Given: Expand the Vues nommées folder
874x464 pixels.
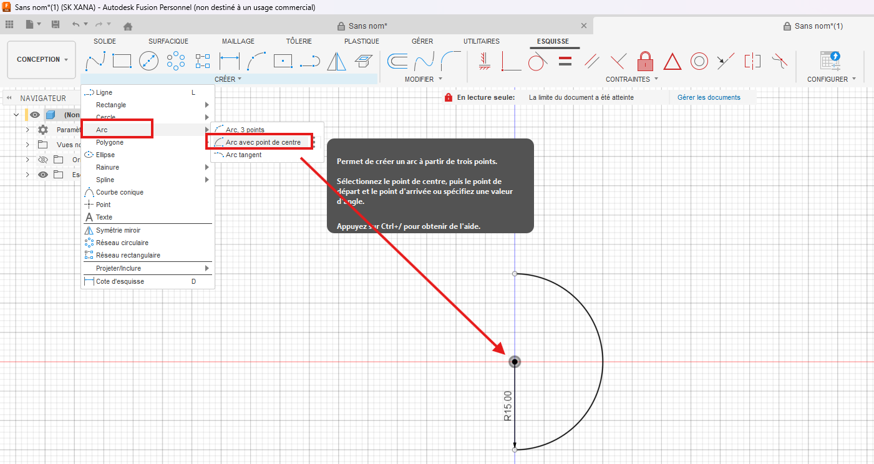Looking at the screenshot, I should [27, 145].
